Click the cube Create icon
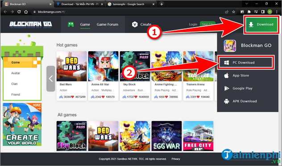This screenshot has width=282, height=166. coord(135,24)
